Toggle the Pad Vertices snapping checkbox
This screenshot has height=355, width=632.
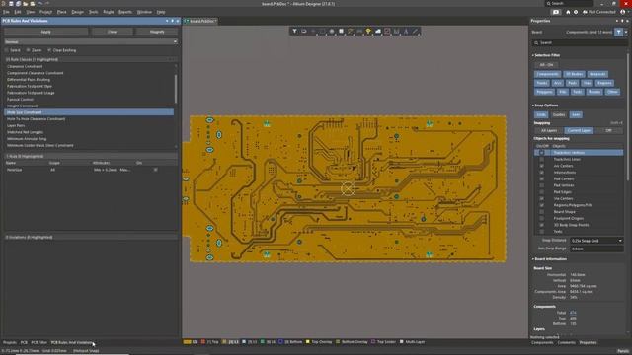point(542,185)
